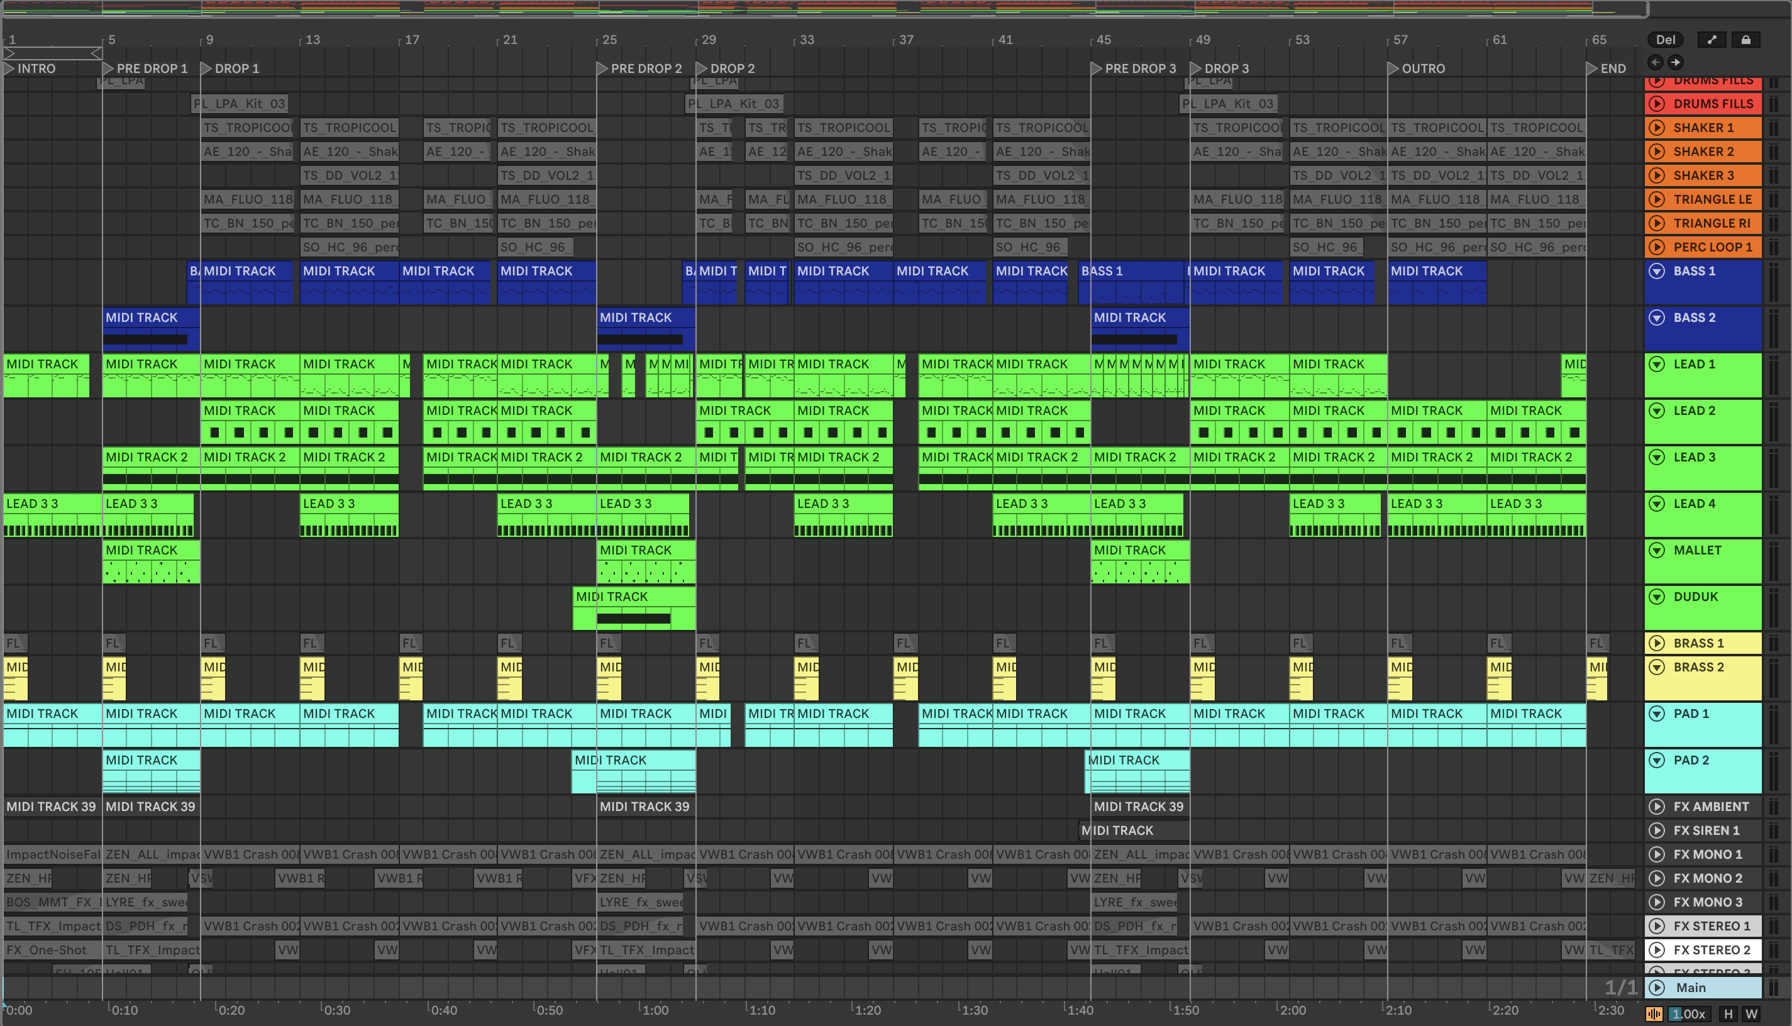The height and width of the screenshot is (1026, 1792).
Task: Click the lock envelopes padlock icon
Action: click(1745, 40)
